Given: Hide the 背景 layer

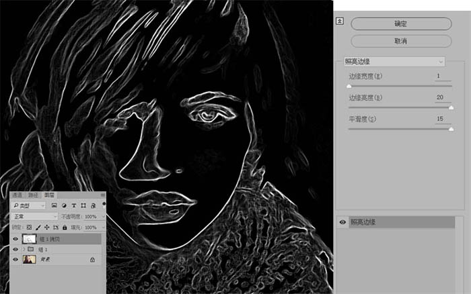Looking at the screenshot, I should click(x=15, y=260).
